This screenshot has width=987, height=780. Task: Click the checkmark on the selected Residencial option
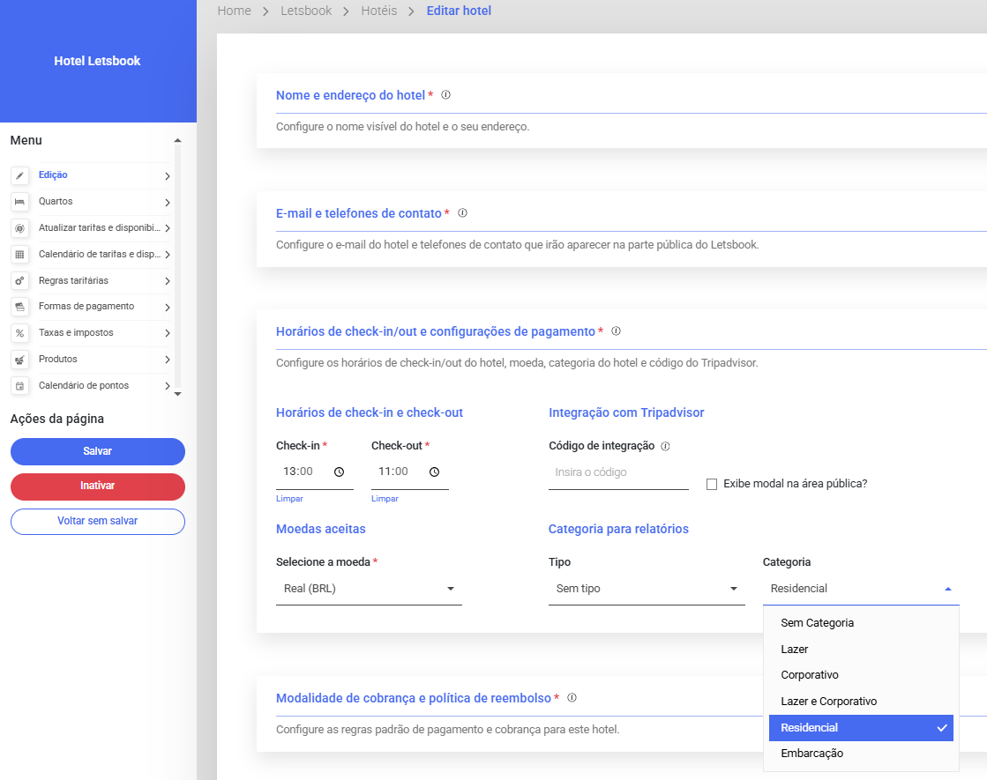point(942,728)
